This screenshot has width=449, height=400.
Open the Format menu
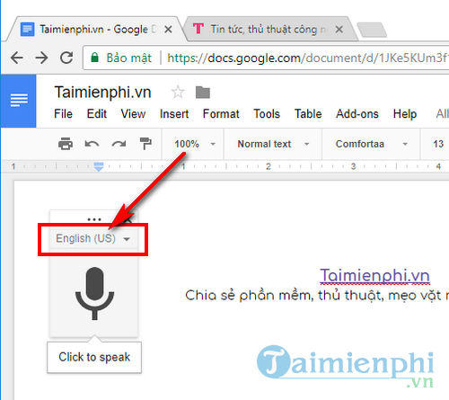pyautogui.click(x=221, y=114)
